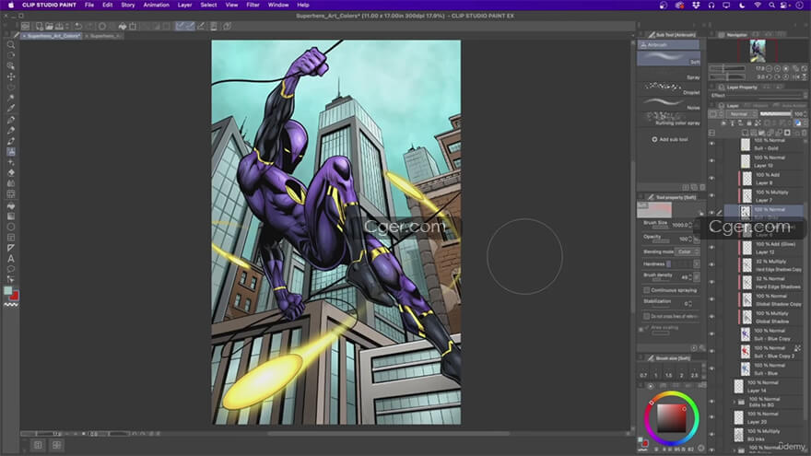Enable Do not cross lines checkbox

(647, 316)
